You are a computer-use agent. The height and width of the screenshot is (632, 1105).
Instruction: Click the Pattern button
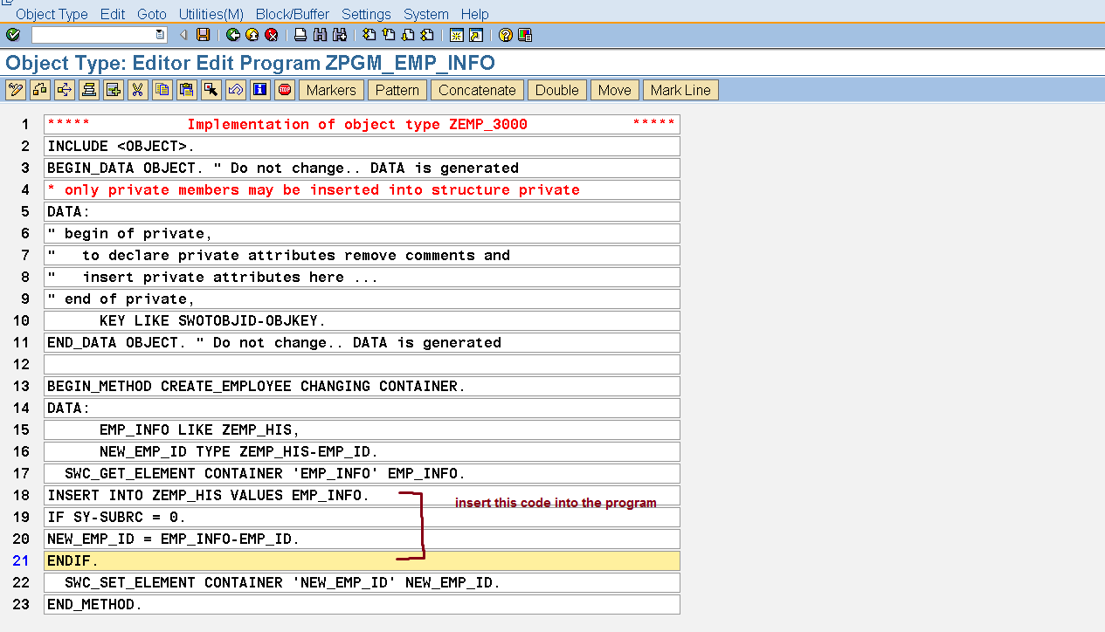397,90
